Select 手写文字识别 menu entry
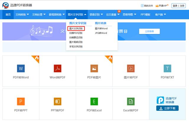This screenshot has height=122, width=189. point(76,46)
